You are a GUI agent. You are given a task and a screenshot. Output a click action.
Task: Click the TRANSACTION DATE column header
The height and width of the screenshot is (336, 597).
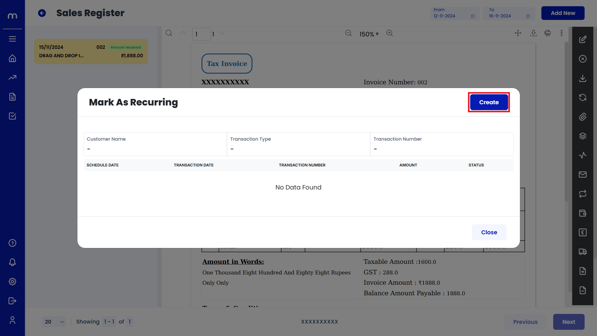point(194,165)
